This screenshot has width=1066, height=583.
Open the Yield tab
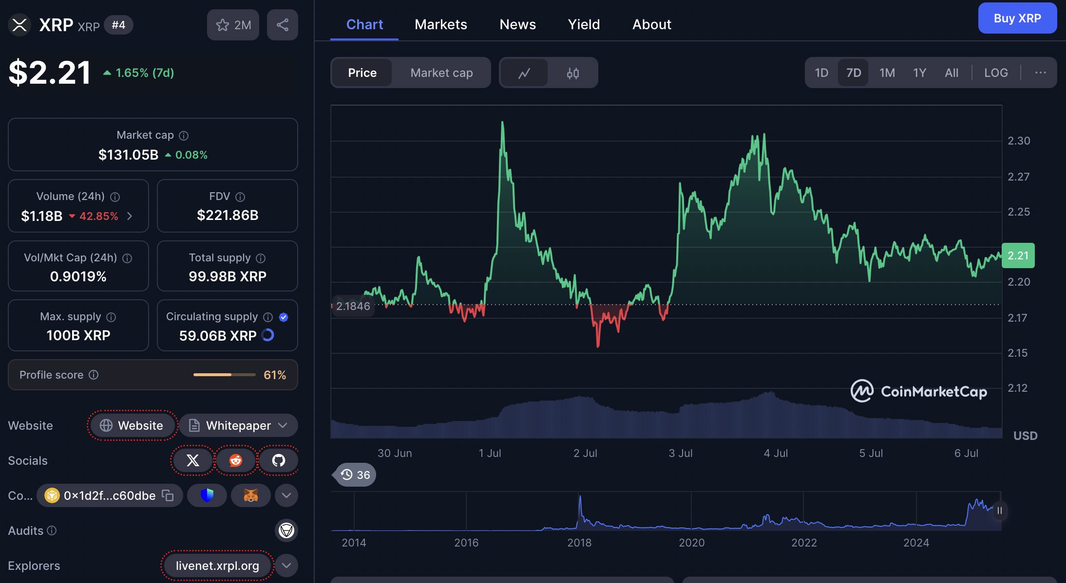click(x=584, y=24)
